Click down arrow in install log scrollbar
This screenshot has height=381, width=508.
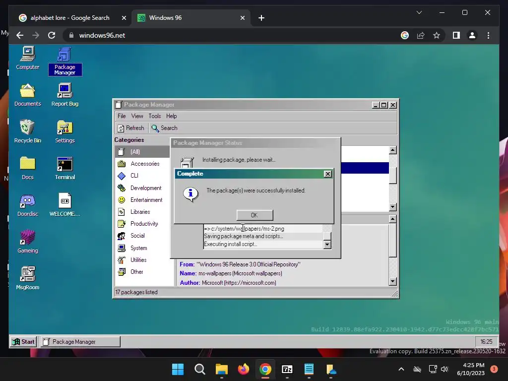click(327, 245)
